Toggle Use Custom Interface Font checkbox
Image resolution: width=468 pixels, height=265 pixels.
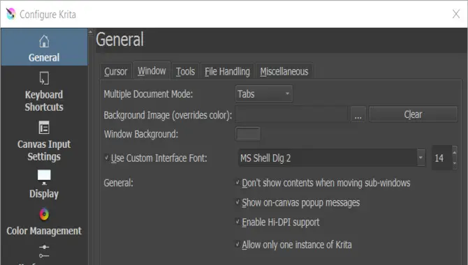pyautogui.click(x=107, y=158)
